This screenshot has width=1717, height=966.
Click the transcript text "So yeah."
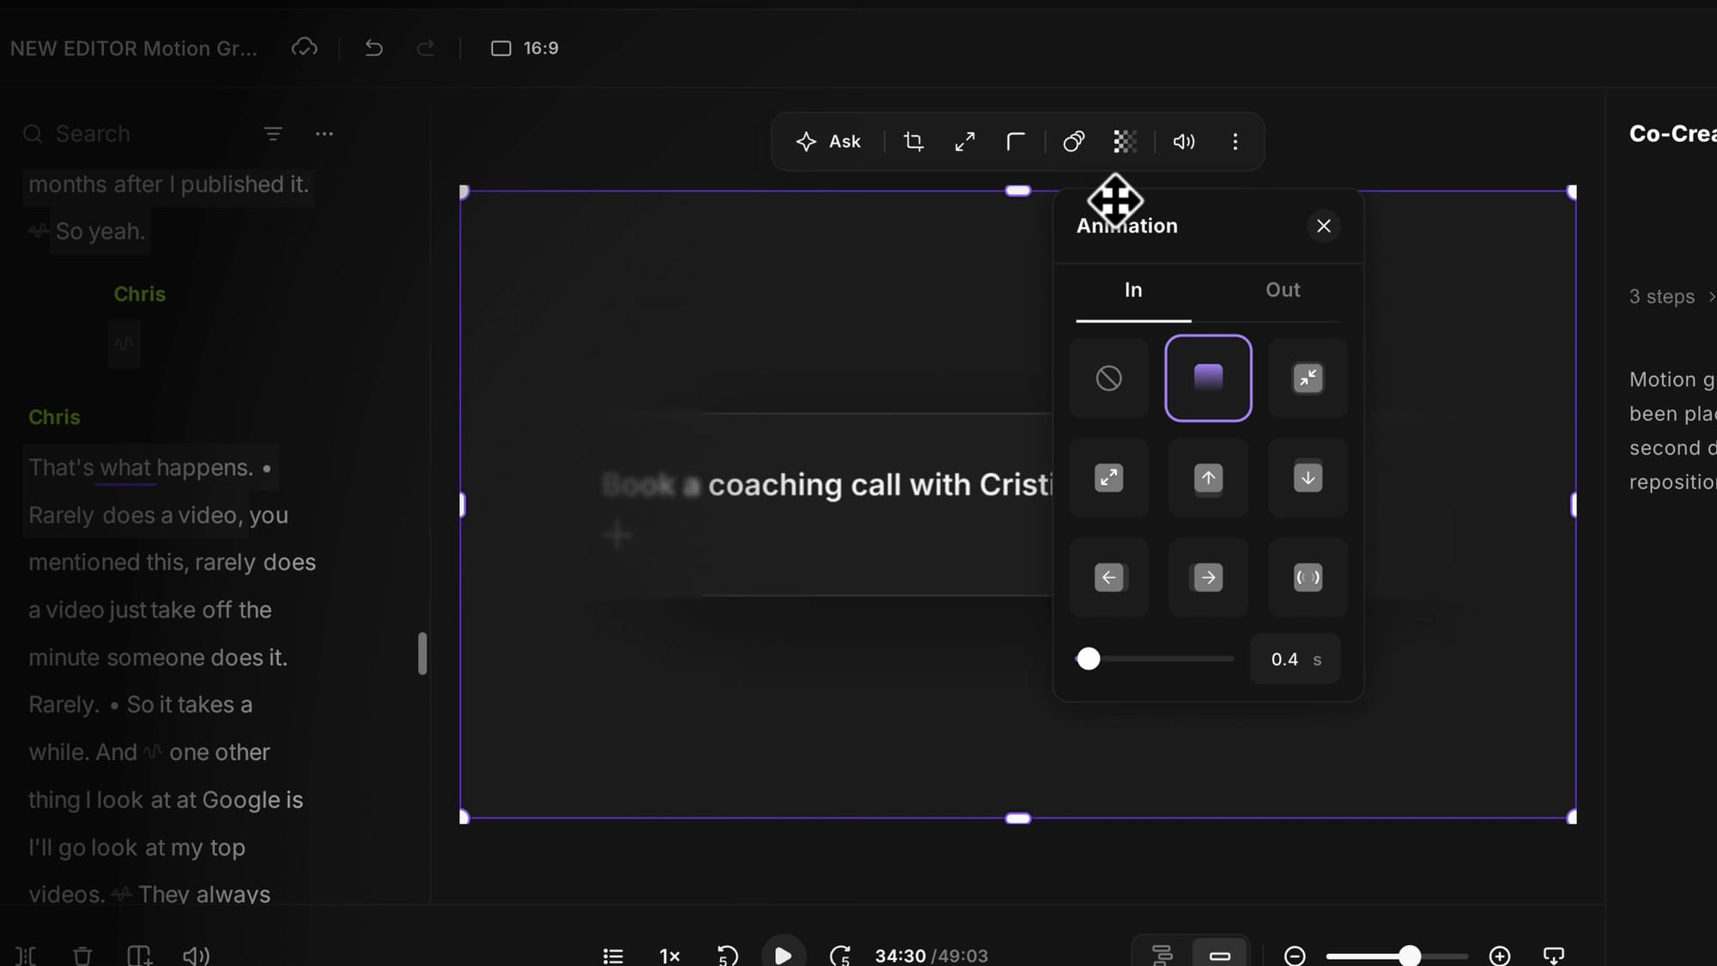click(100, 232)
